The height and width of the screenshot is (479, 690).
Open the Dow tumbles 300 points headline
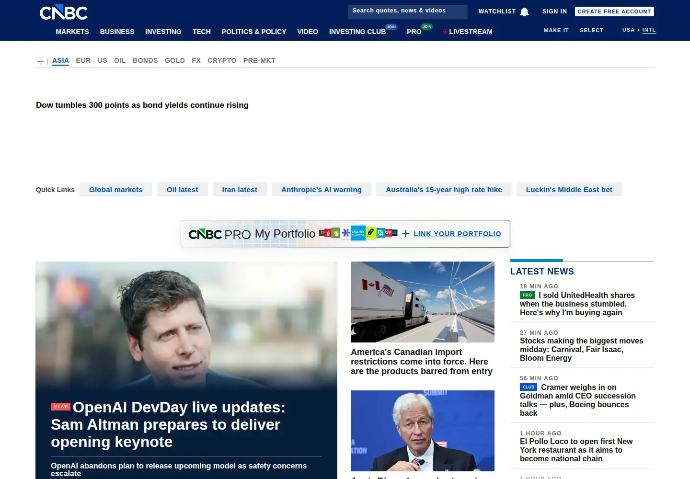coord(142,105)
